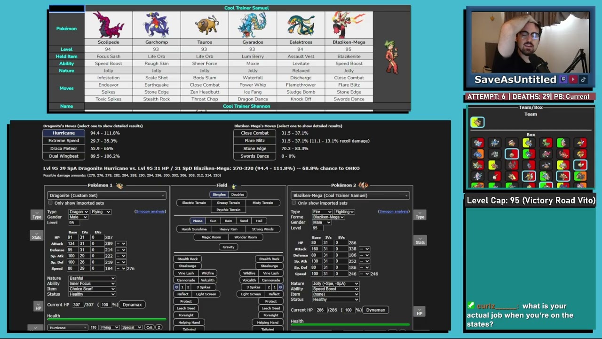602x339 pixels.
Task: Open the Hurricane move dropdown below Health
Action: 67,327
